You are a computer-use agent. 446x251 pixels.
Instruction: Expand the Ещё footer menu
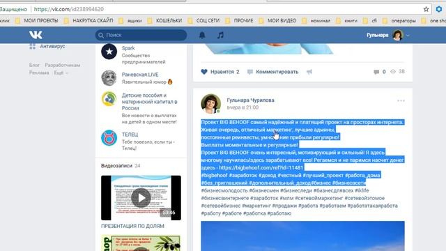pyautogui.click(x=61, y=73)
